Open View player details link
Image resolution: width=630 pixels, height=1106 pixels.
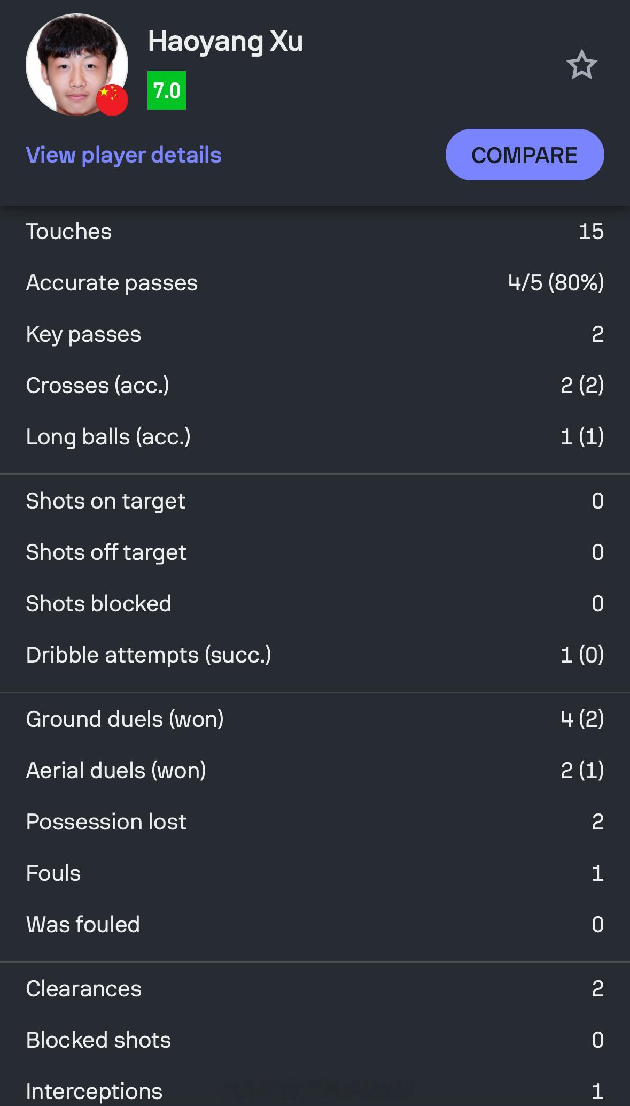[123, 155]
